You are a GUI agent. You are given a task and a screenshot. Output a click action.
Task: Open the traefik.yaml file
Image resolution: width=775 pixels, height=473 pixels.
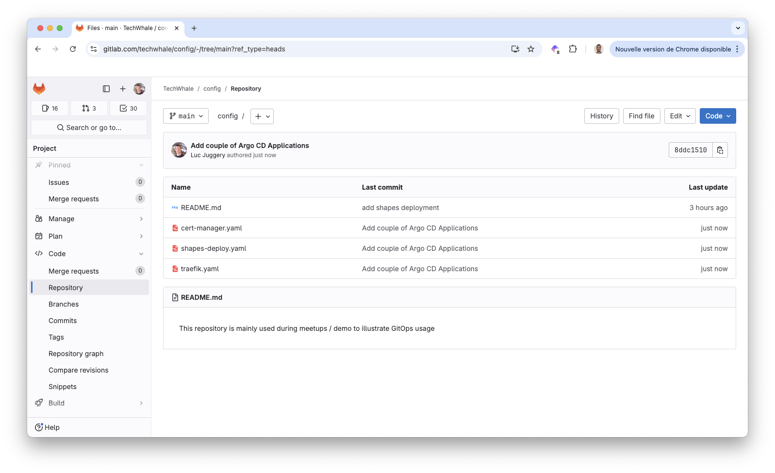tap(200, 269)
